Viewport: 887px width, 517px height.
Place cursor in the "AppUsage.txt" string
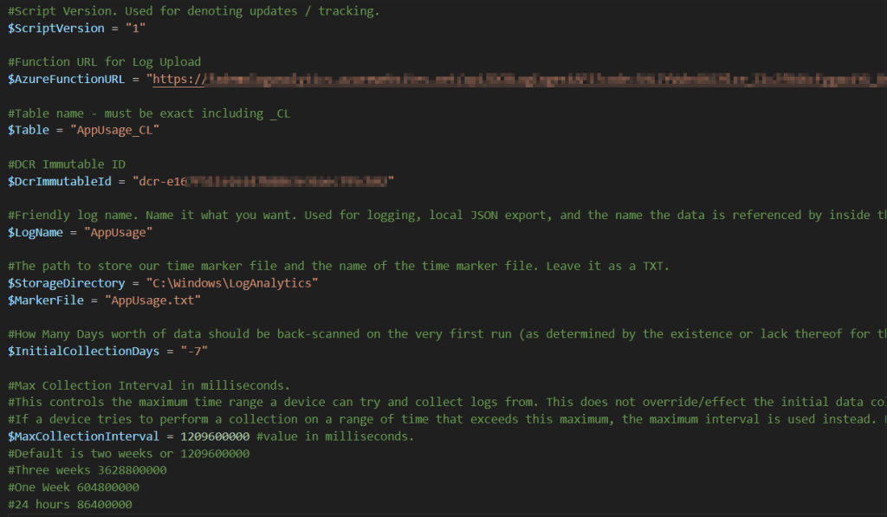[152, 301]
